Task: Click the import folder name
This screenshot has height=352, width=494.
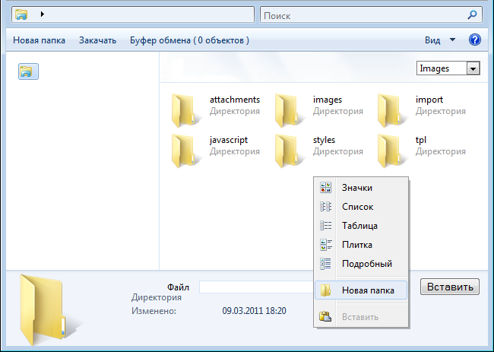Action: tap(429, 100)
